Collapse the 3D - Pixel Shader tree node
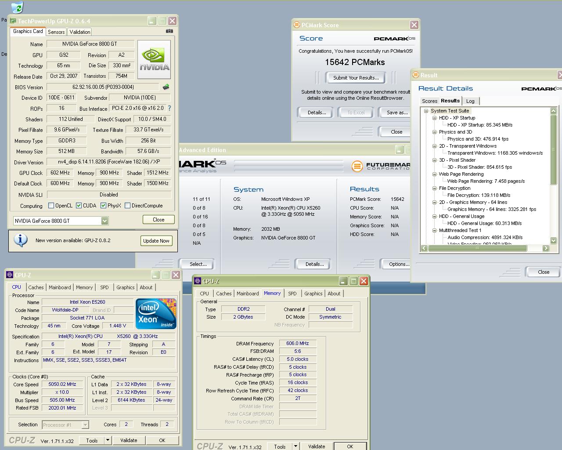 pyautogui.click(x=434, y=160)
